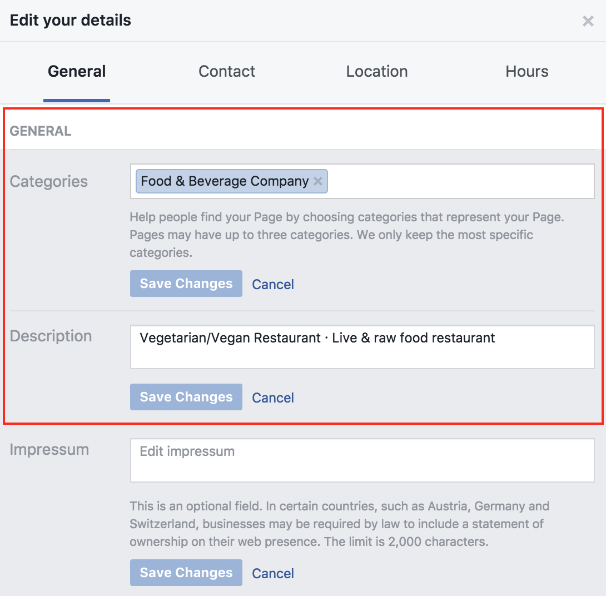Cancel the Description edit
Viewport: 606px width, 596px height.
273,398
